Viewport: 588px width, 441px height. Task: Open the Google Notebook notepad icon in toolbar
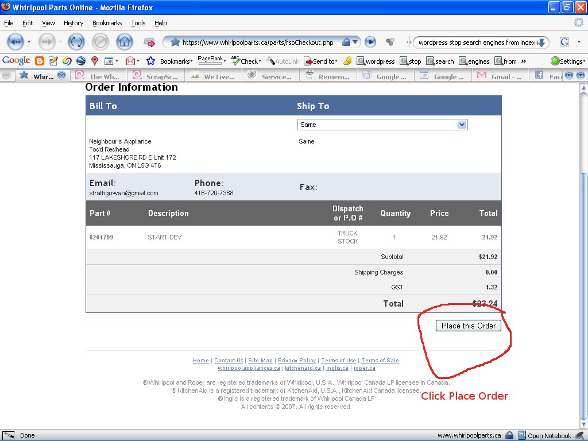[53, 61]
